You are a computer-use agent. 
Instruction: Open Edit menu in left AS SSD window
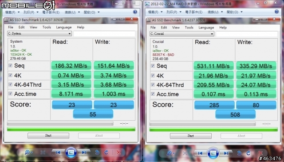[x=21, y=27]
